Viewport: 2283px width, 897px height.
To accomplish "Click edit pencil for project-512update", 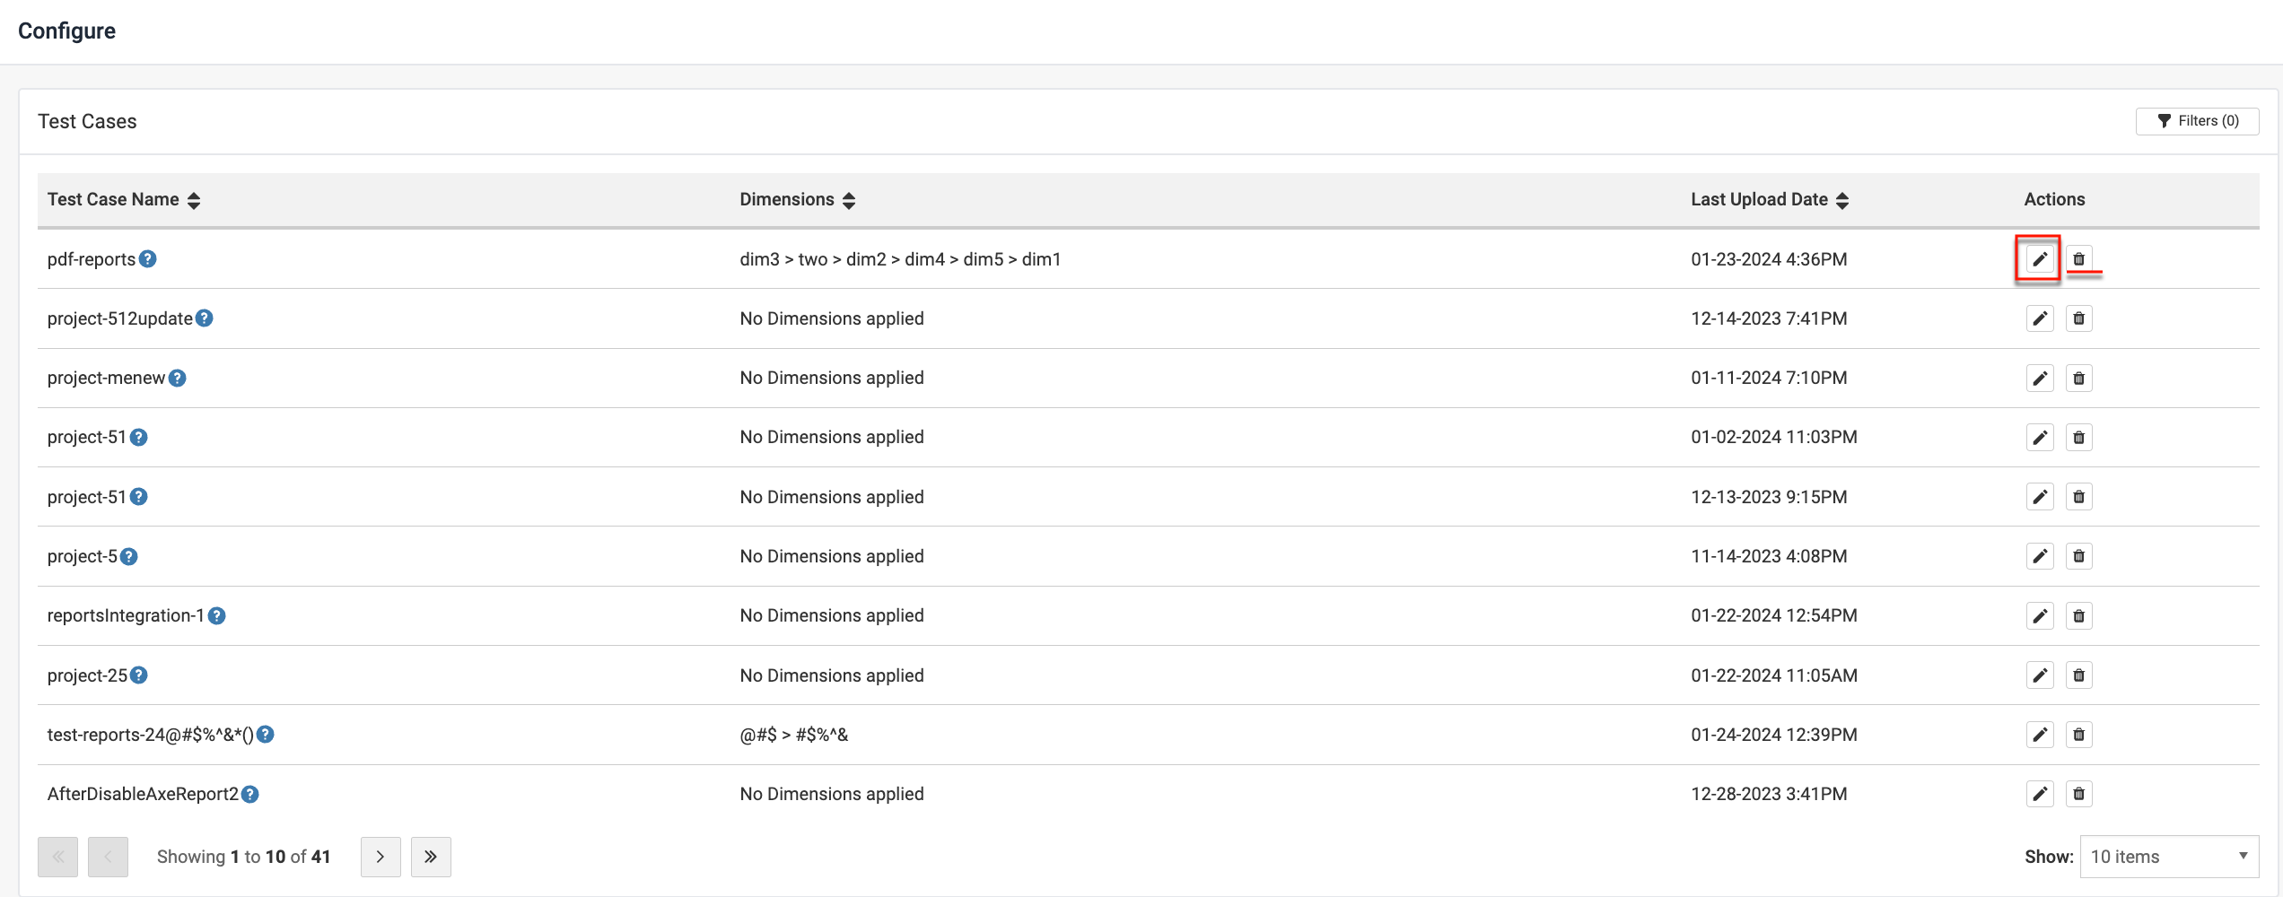I will click(2040, 318).
